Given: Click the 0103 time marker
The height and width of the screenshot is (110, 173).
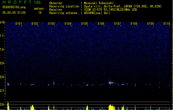Looking at the screenshot, I should pos(51,24).
